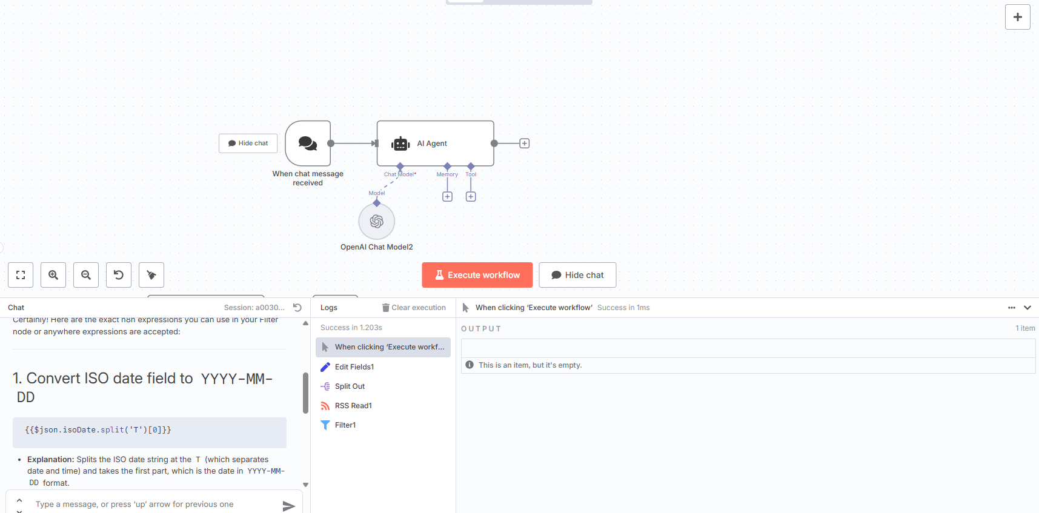Click the Chat Model connector on AI Agent
The width and height of the screenshot is (1039, 513).
[400, 166]
